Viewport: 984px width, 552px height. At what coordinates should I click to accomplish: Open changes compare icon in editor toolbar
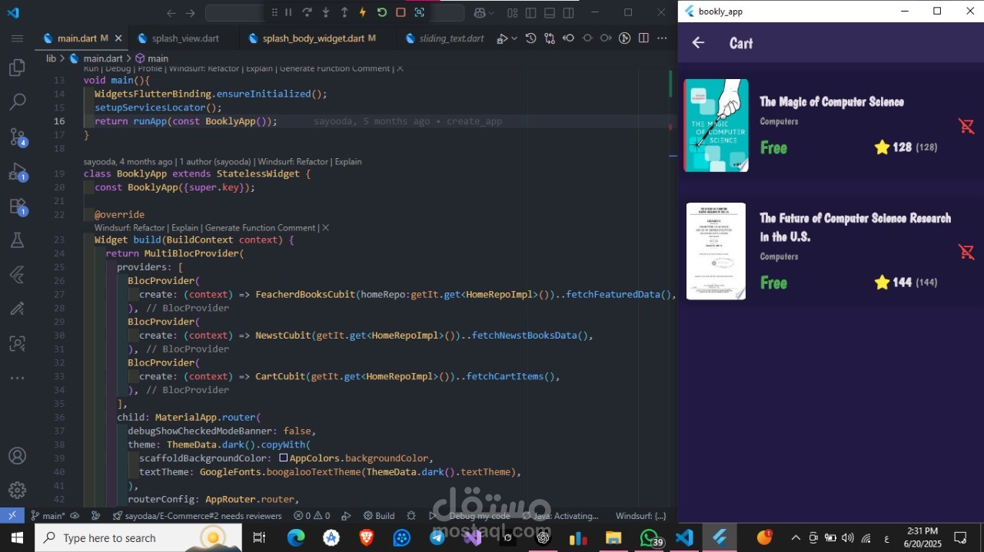(x=550, y=38)
